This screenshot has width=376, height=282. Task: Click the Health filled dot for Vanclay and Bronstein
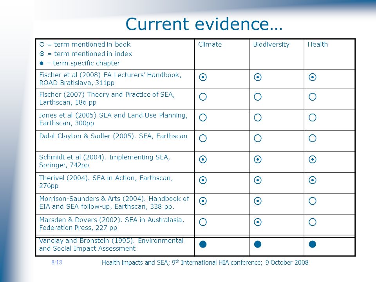pos(313,244)
